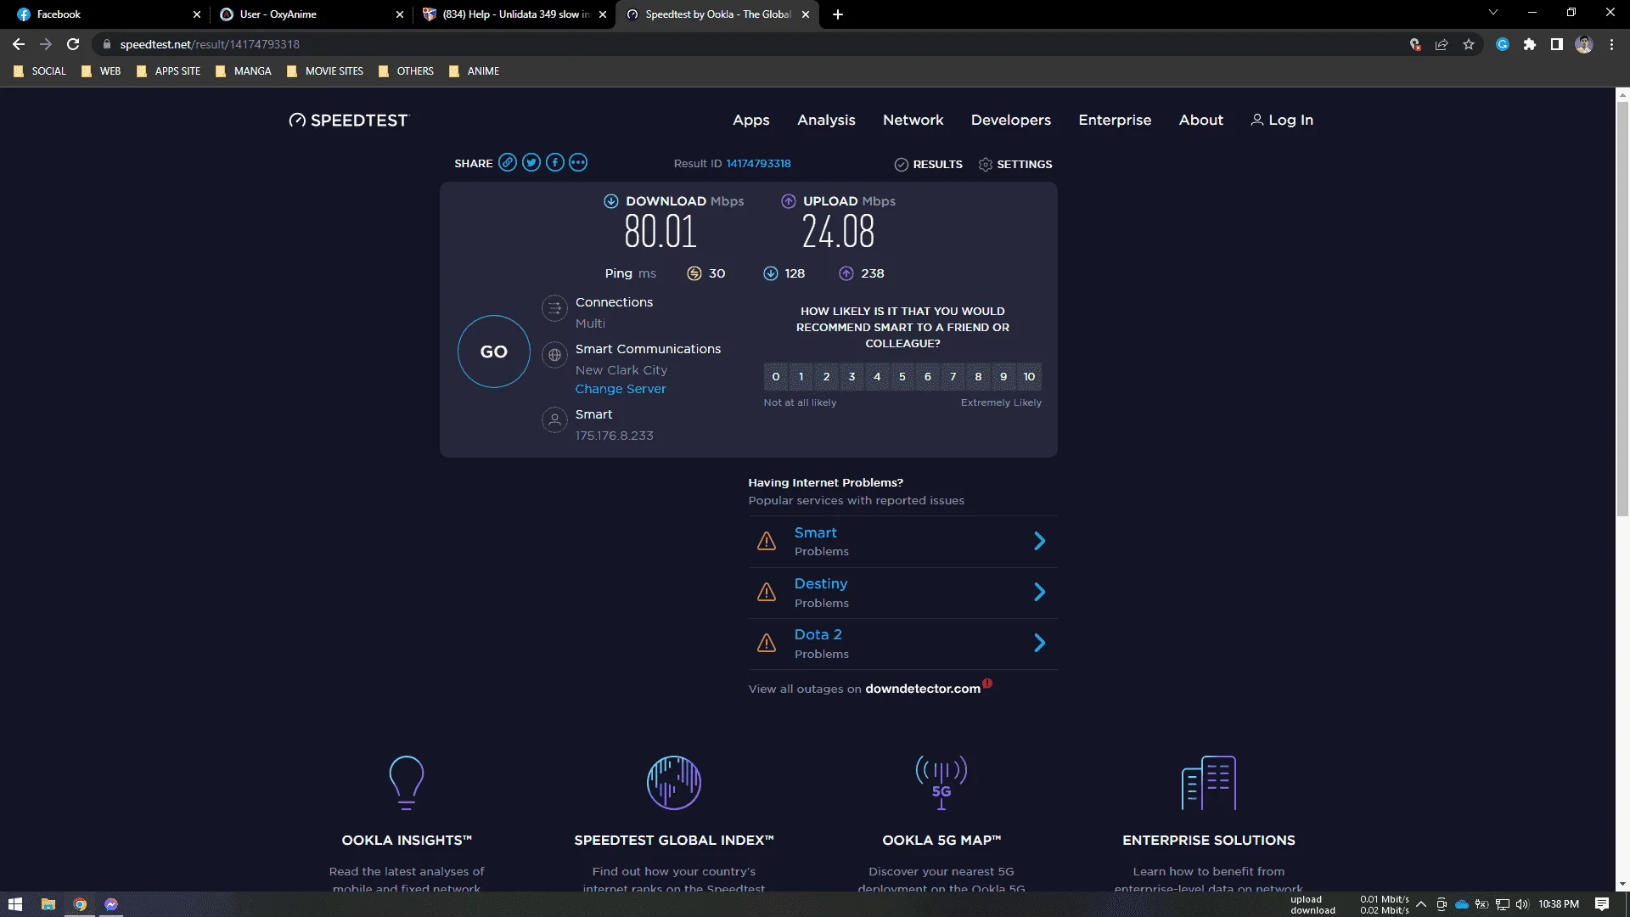Select rating 0 for recommendation
This screenshot has height=917, width=1630.
[776, 377]
